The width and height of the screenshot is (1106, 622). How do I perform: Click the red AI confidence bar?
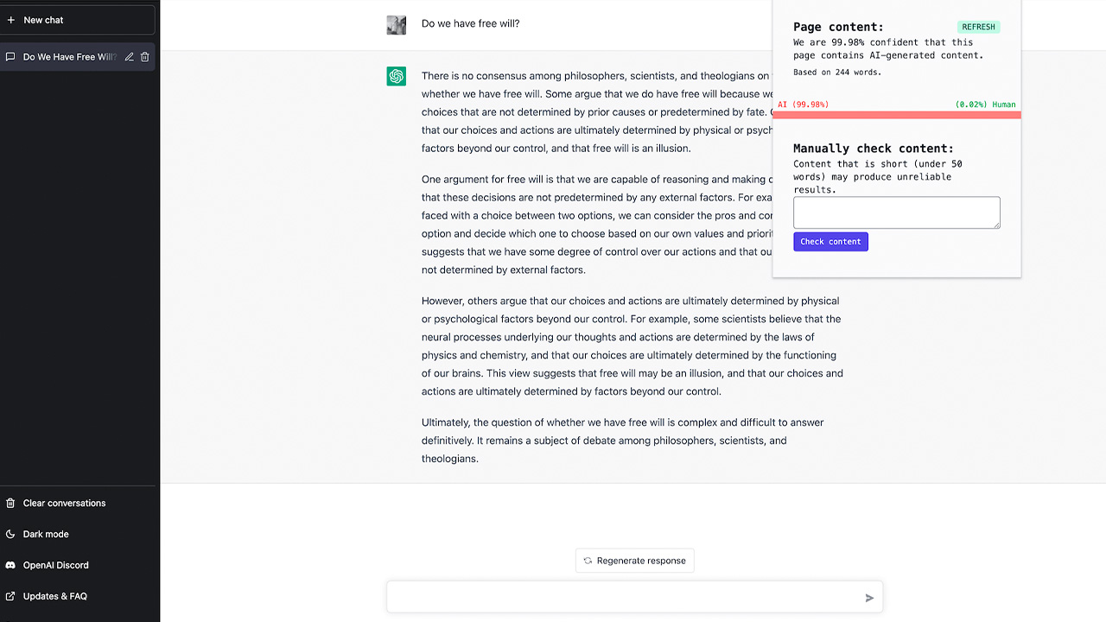(896, 115)
